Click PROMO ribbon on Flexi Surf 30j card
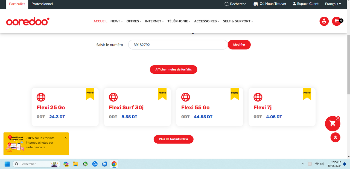Screen dimensions: 350x169 coord(162,94)
